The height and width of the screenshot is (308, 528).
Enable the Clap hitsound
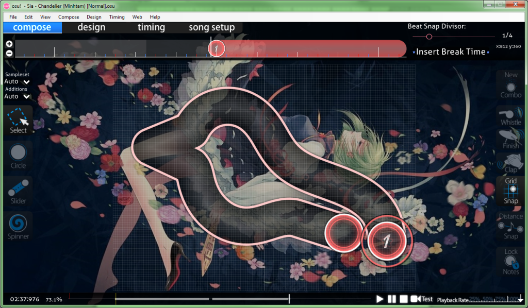(x=510, y=163)
